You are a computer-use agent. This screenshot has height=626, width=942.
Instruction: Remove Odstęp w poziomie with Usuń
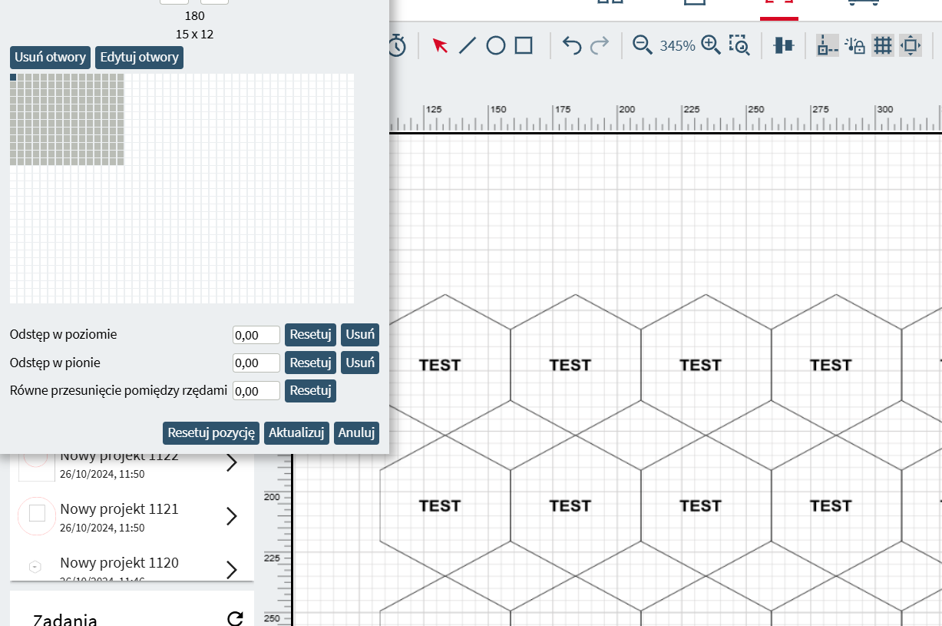[x=360, y=335]
